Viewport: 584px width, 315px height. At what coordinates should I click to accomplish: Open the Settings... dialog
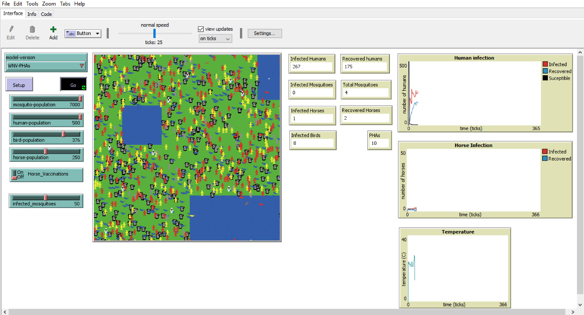264,33
